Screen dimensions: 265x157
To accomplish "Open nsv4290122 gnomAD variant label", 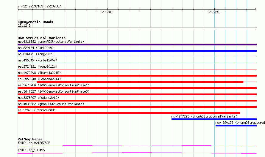I will pyautogui.click(x=240, y=123).
